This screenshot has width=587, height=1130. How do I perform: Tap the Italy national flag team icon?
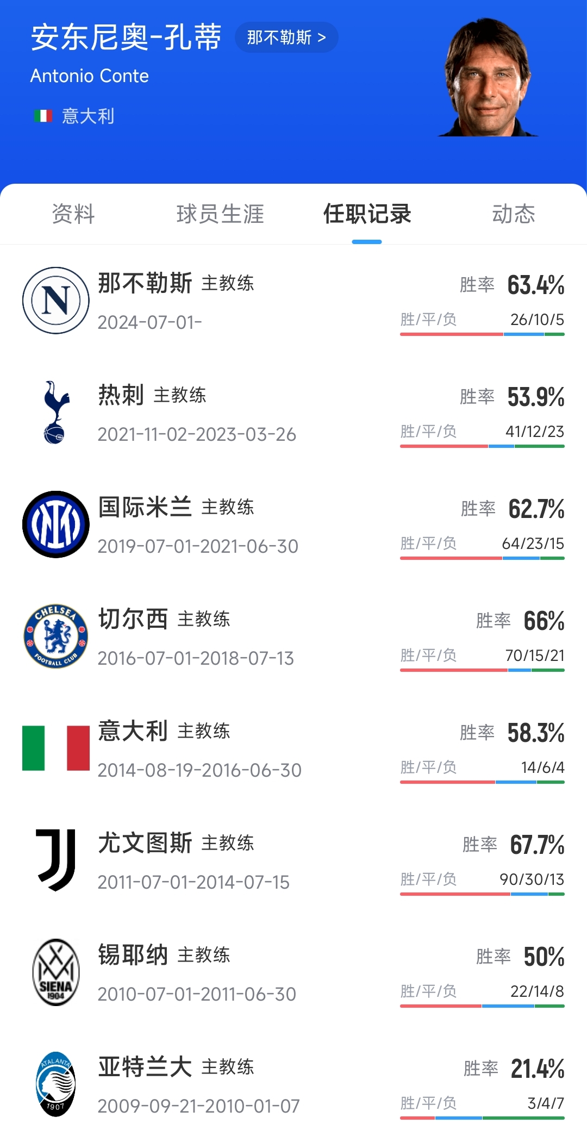pos(56,748)
